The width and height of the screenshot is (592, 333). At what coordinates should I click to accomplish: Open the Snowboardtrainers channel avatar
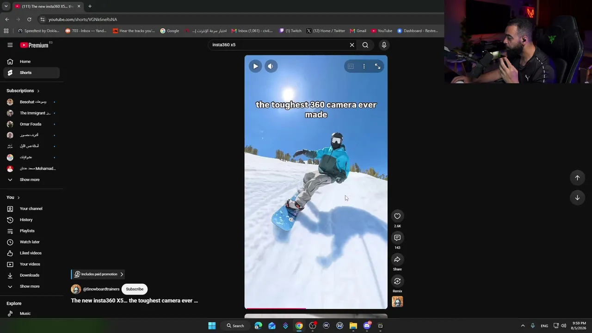(x=76, y=289)
